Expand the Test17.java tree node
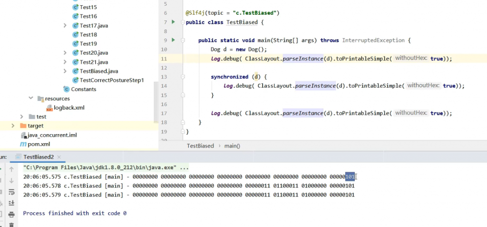The width and height of the screenshot is (487, 227). click(65, 25)
